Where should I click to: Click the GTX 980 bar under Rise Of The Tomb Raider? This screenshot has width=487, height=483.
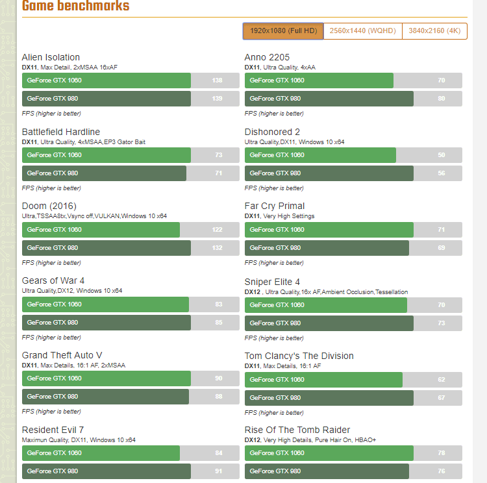(327, 471)
